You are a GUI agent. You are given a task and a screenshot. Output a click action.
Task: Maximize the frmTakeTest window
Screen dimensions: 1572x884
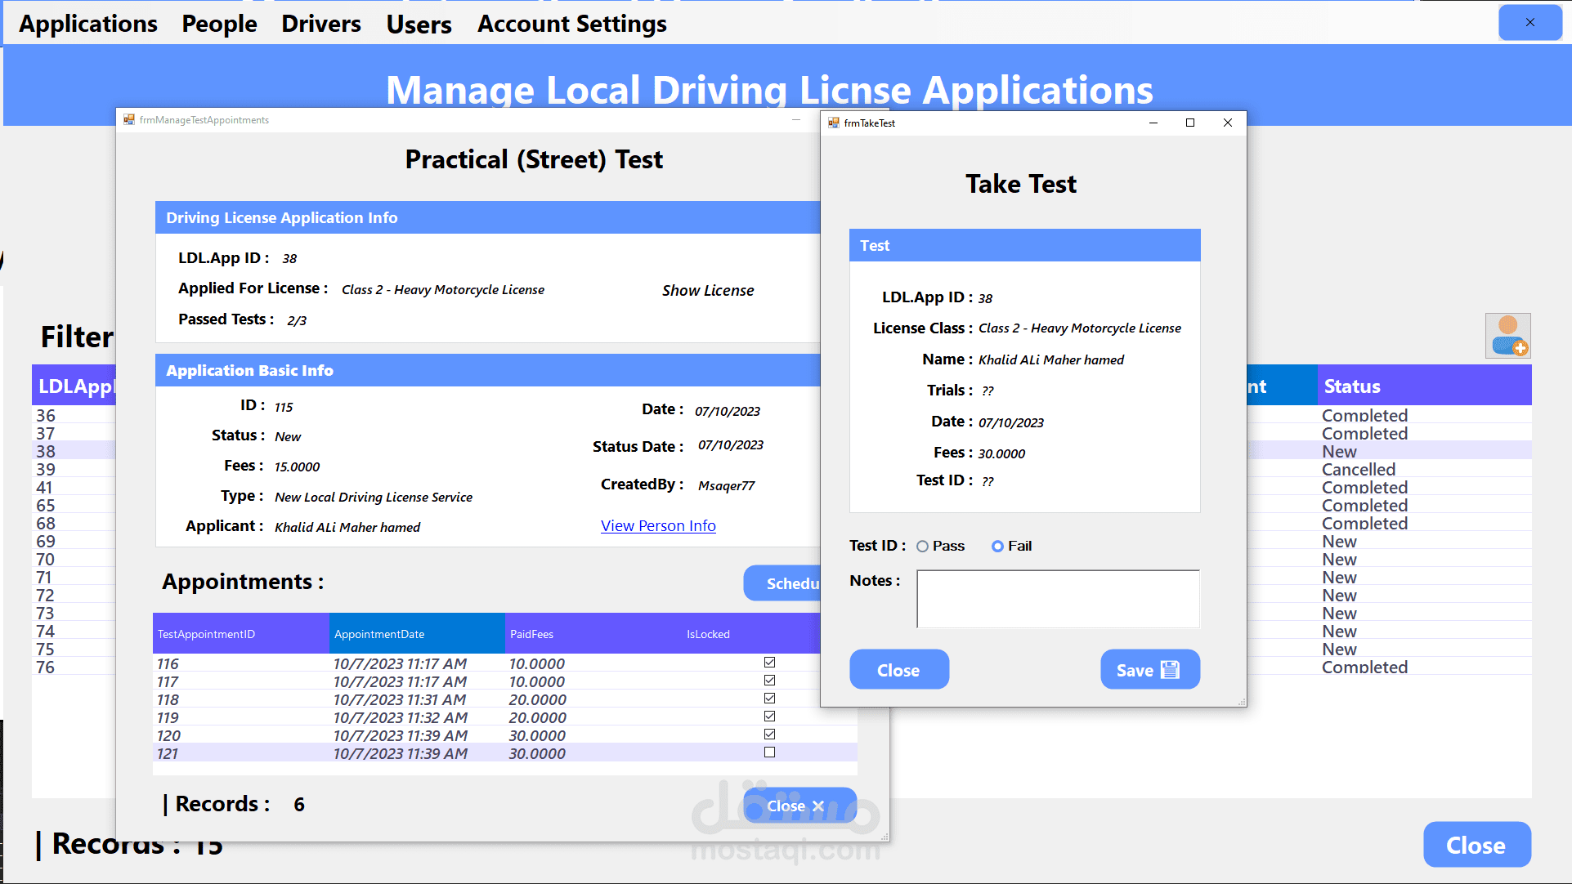(1190, 123)
